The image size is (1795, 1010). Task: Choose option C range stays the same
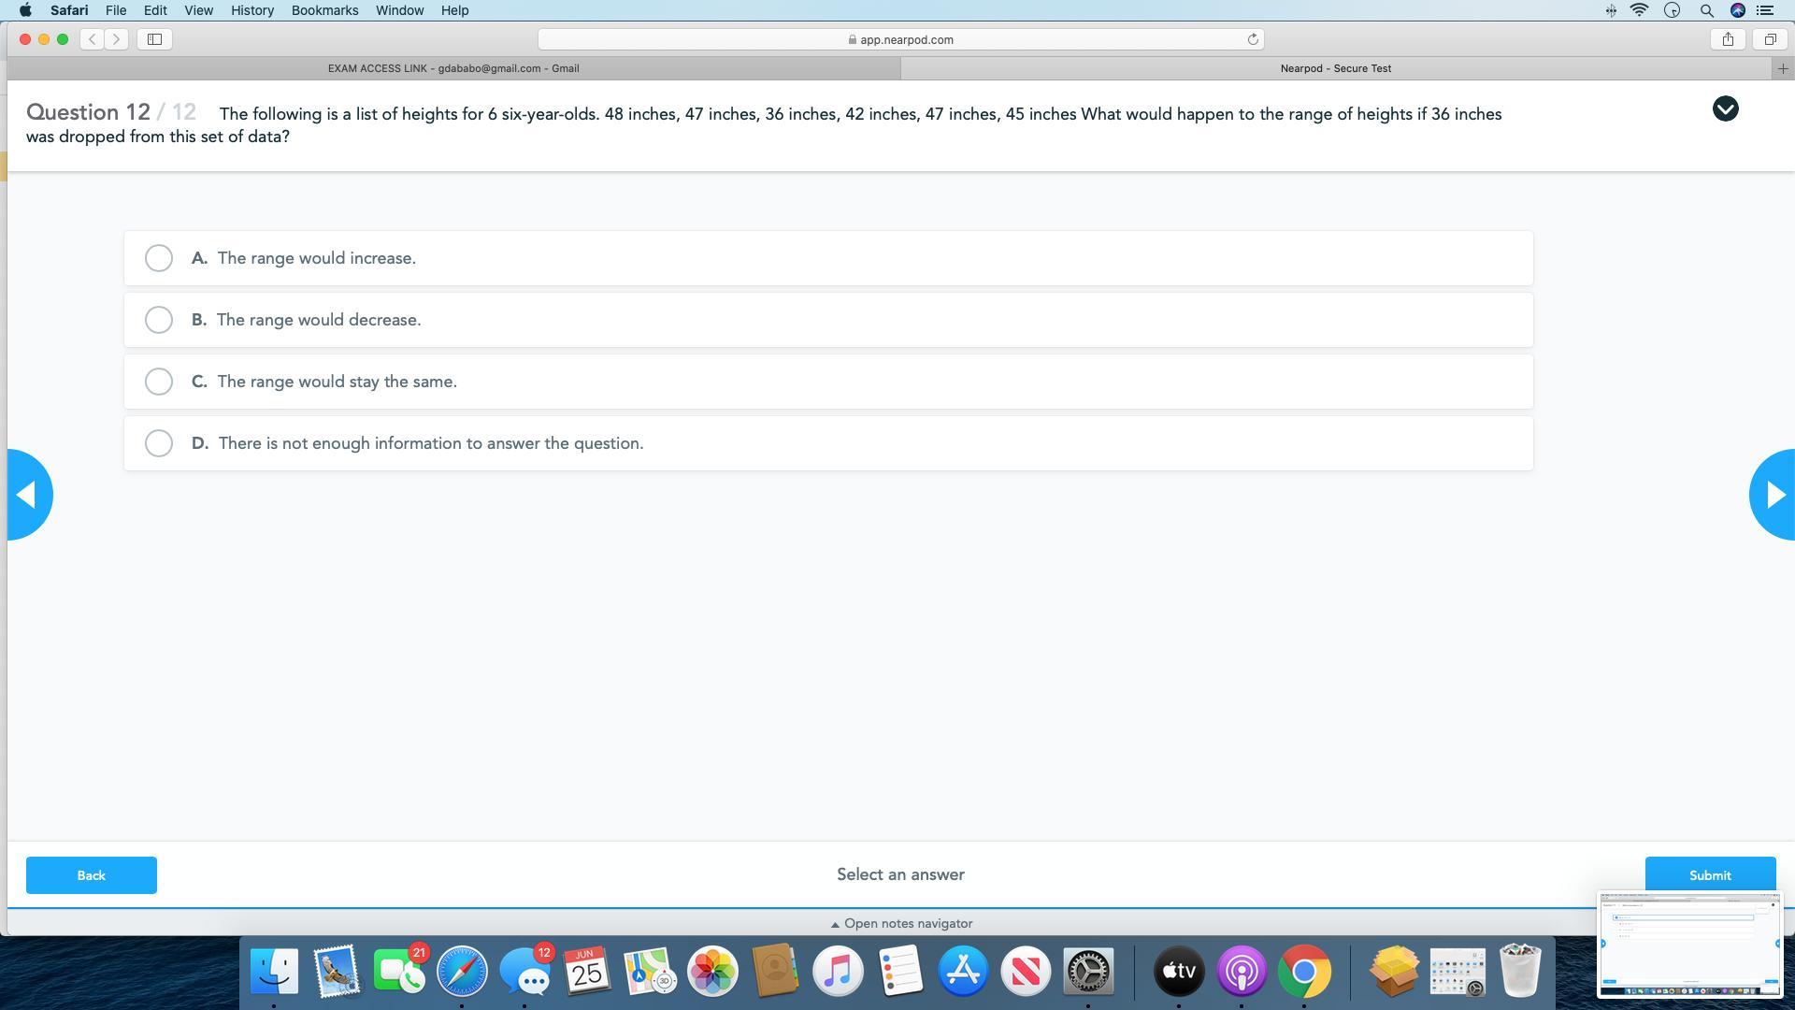[x=159, y=382]
